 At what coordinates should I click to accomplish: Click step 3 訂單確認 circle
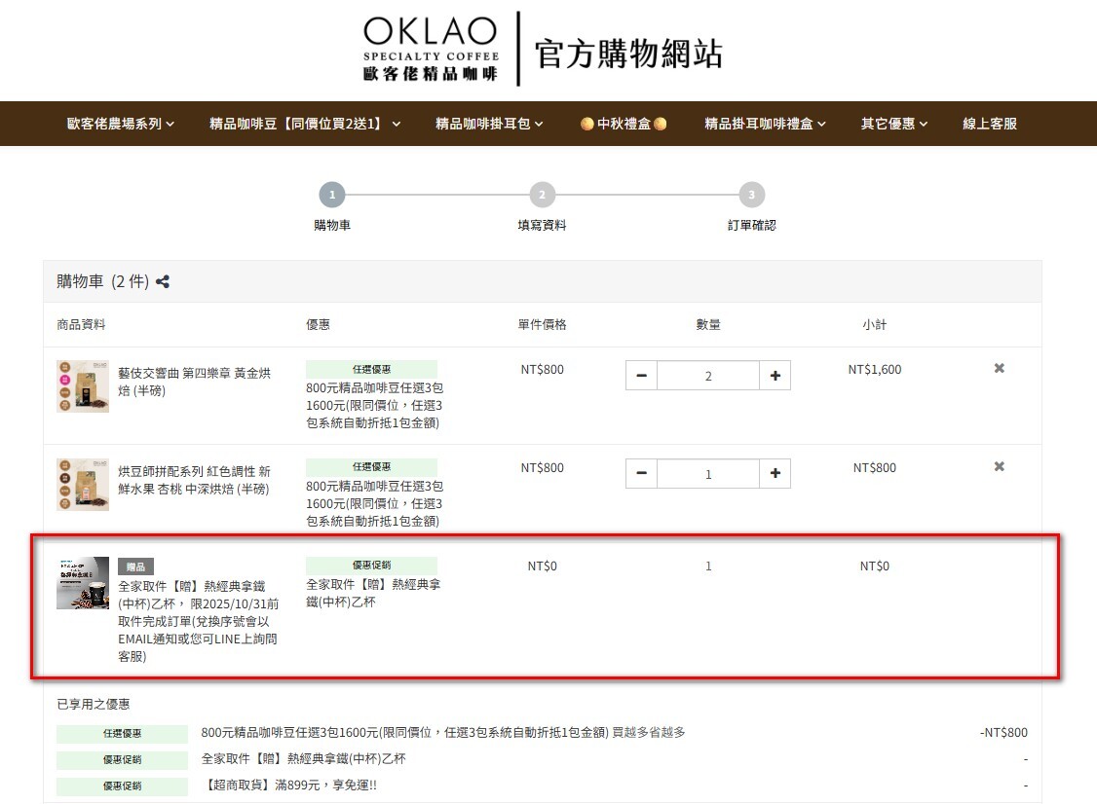[752, 195]
